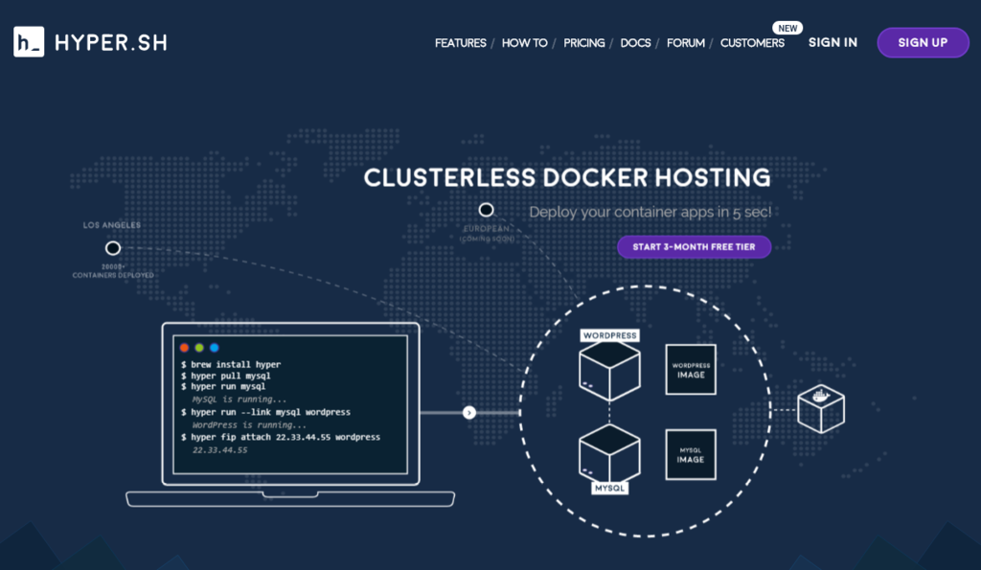Viewport: 981px width, 570px height.
Task: Click the MySQL Image box
Action: click(x=691, y=455)
